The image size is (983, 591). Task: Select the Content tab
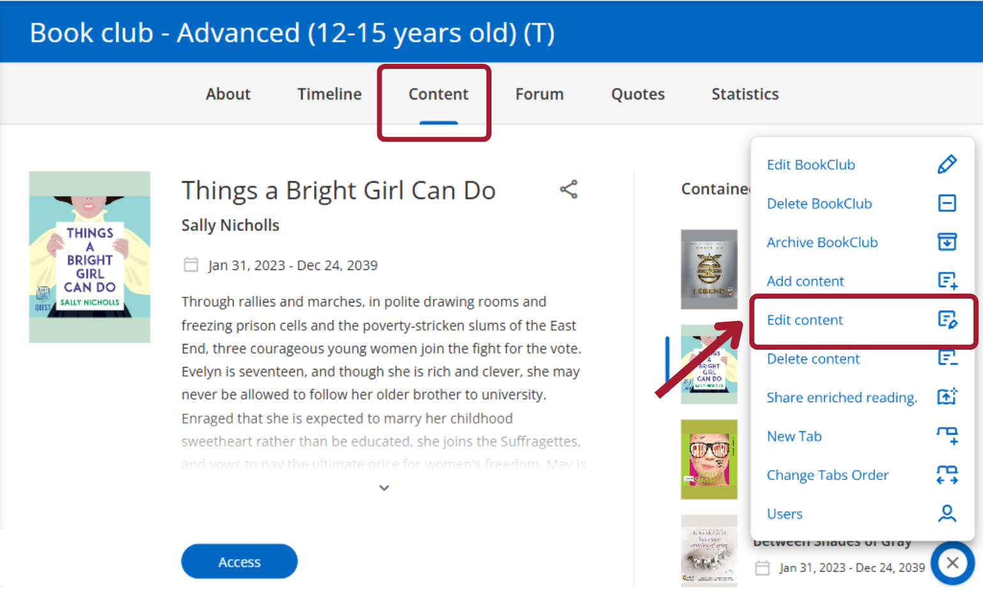(x=439, y=94)
